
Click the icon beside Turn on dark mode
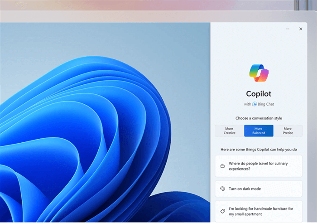pyautogui.click(x=222, y=189)
